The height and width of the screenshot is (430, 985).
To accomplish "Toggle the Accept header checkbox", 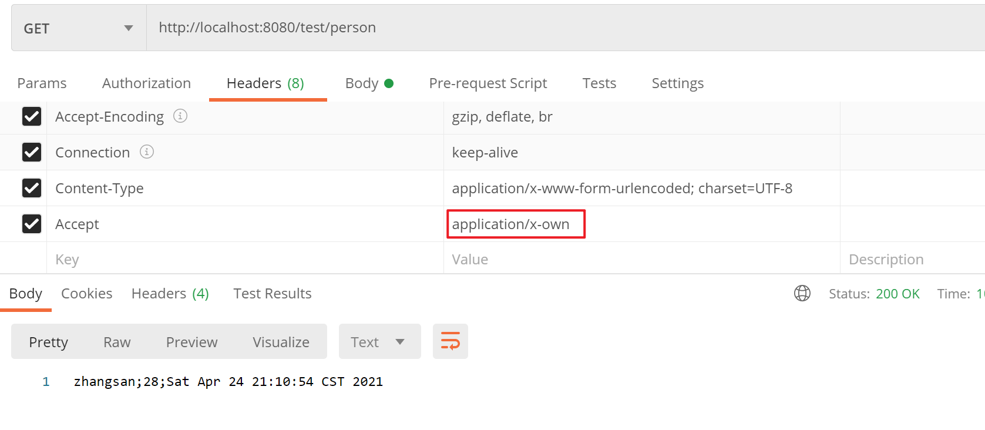I will point(32,224).
